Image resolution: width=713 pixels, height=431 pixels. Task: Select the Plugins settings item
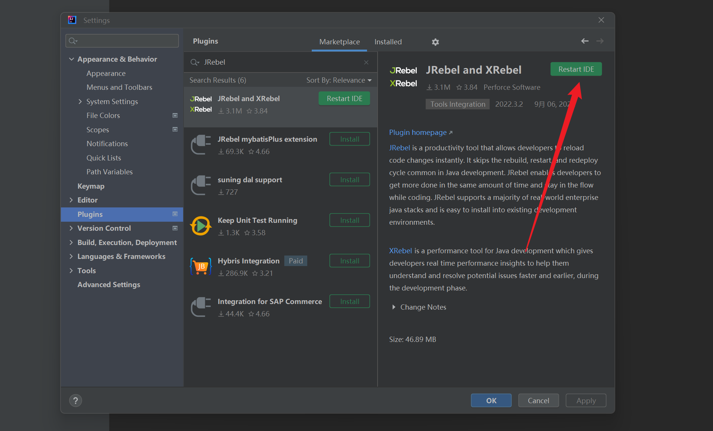(122, 214)
